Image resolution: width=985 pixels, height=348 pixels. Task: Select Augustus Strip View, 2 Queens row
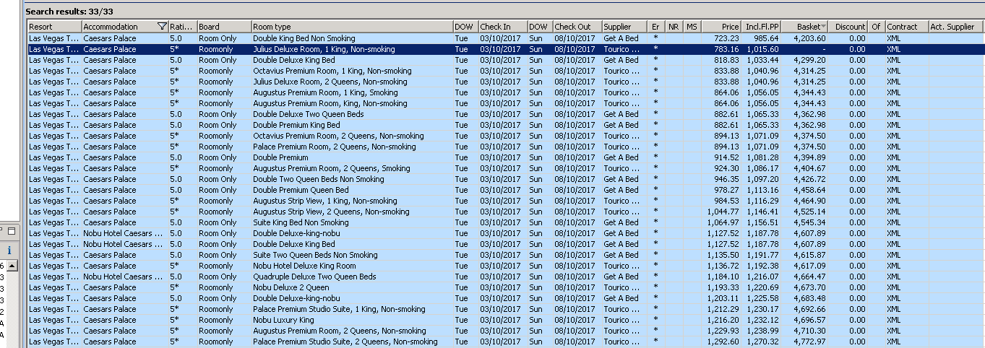pyautogui.click(x=506, y=212)
